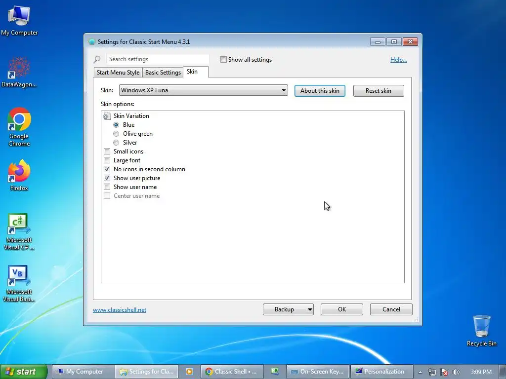Open the Help link
This screenshot has height=379, width=506.
coord(399,60)
